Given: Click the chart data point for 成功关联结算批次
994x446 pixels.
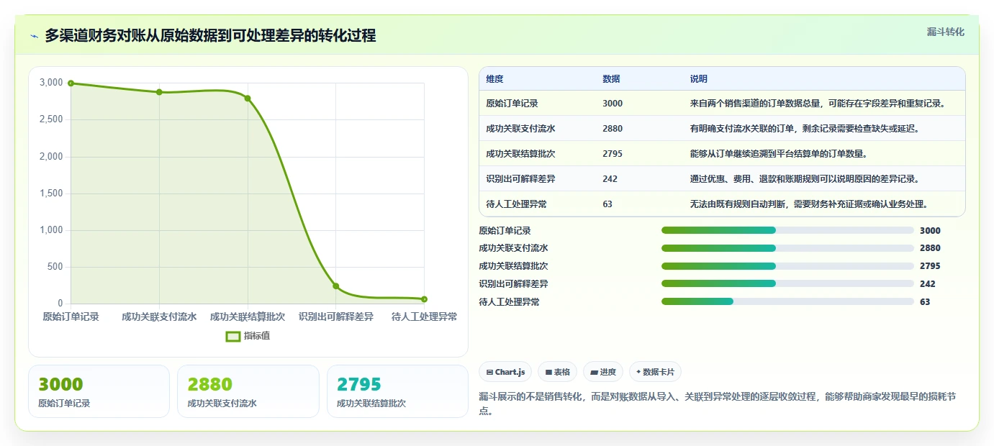Looking at the screenshot, I should [x=248, y=99].
